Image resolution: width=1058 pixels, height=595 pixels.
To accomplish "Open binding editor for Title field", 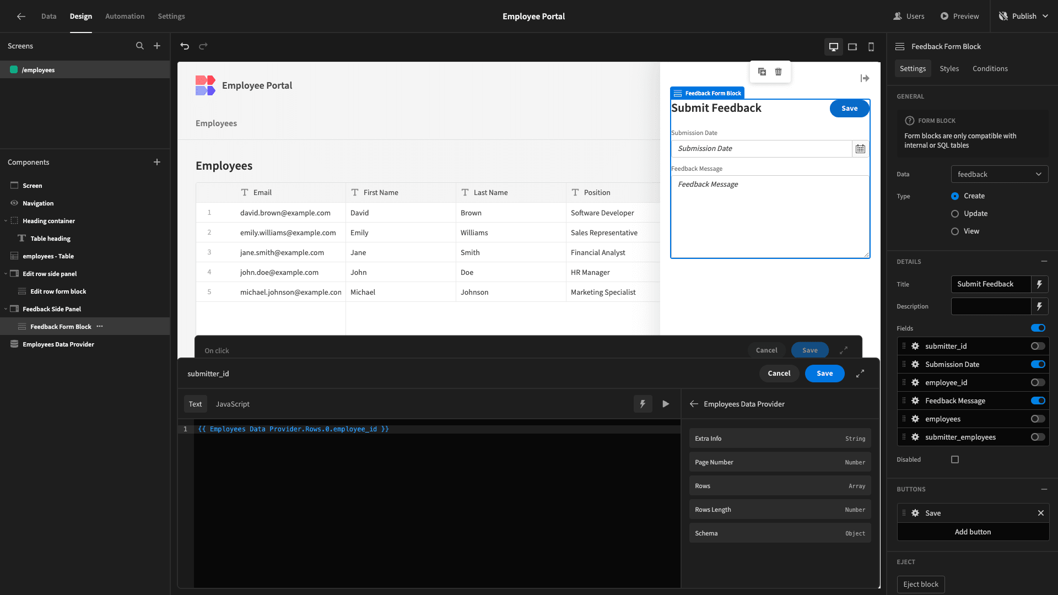I will (x=1040, y=284).
